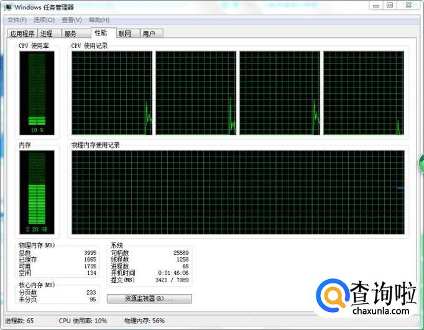Click the second CPU 使用记录 graph

coord(196,93)
